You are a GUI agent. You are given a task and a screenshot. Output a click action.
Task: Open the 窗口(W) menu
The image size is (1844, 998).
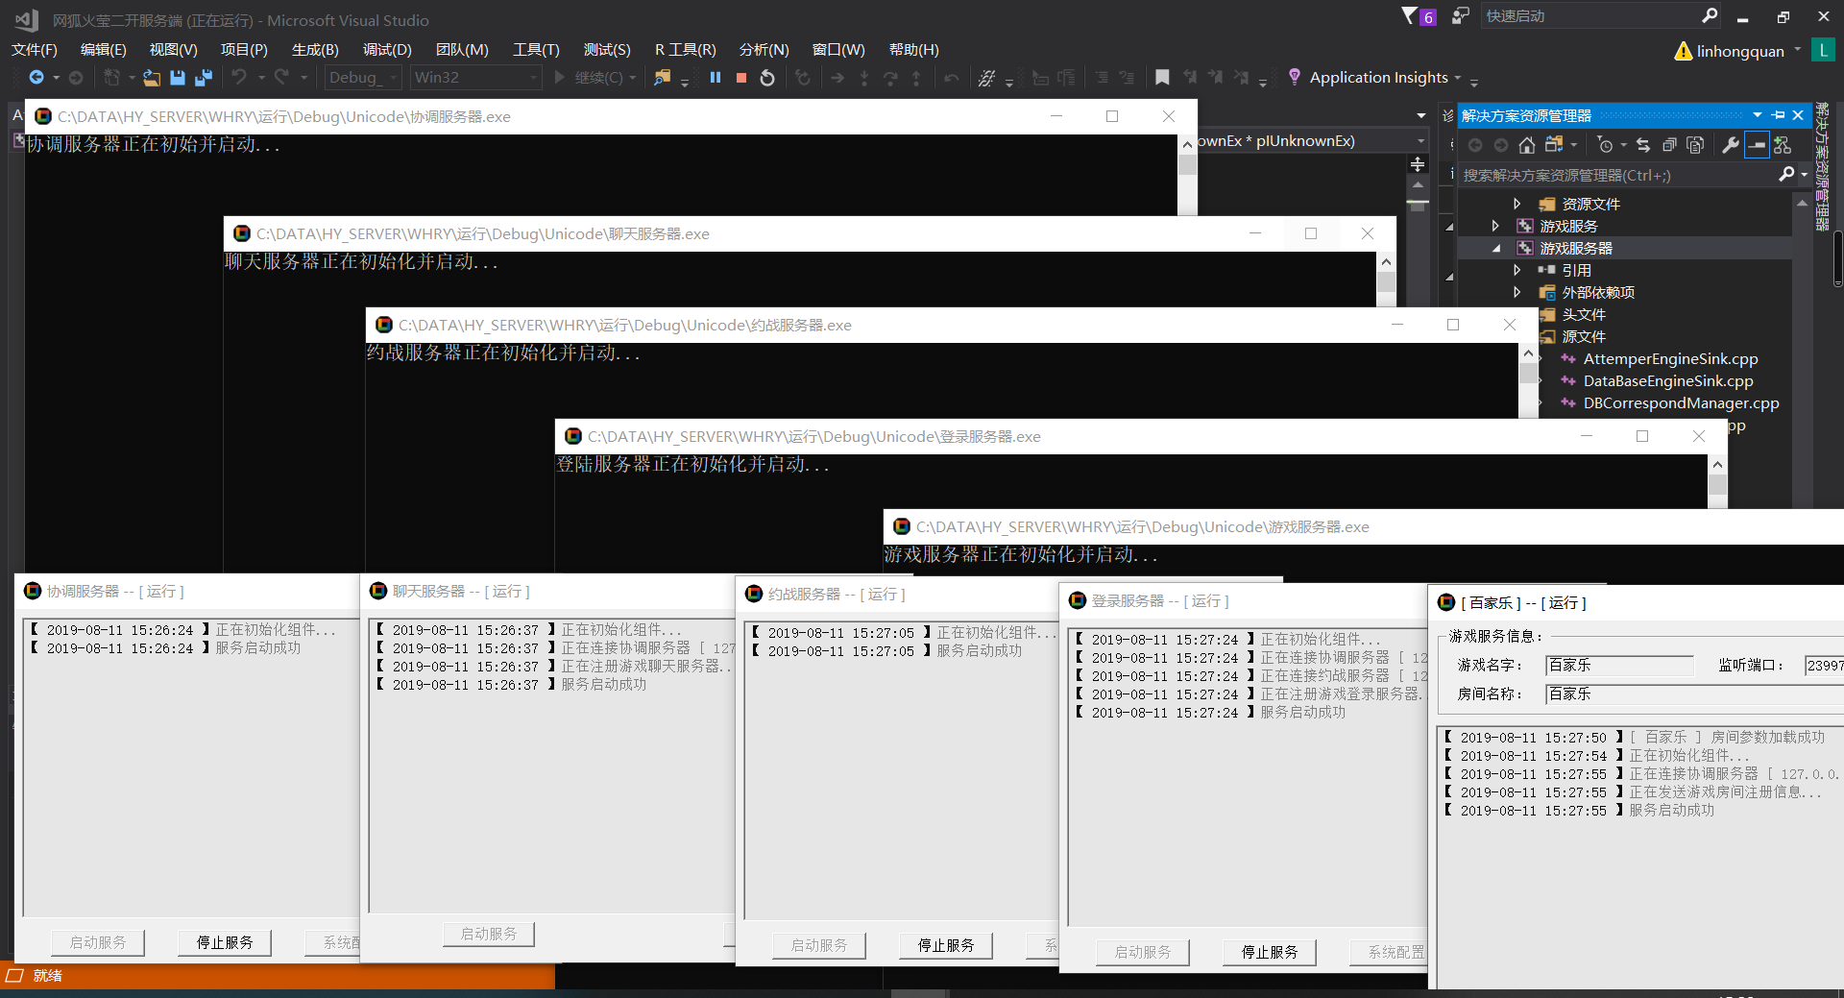coord(838,50)
